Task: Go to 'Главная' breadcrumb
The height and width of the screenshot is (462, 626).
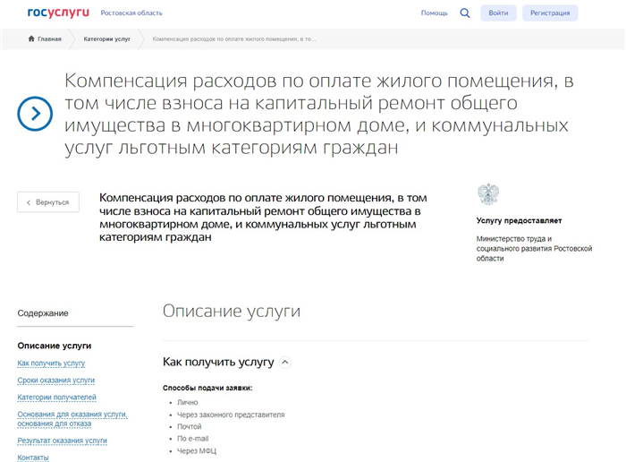Action: (49, 39)
